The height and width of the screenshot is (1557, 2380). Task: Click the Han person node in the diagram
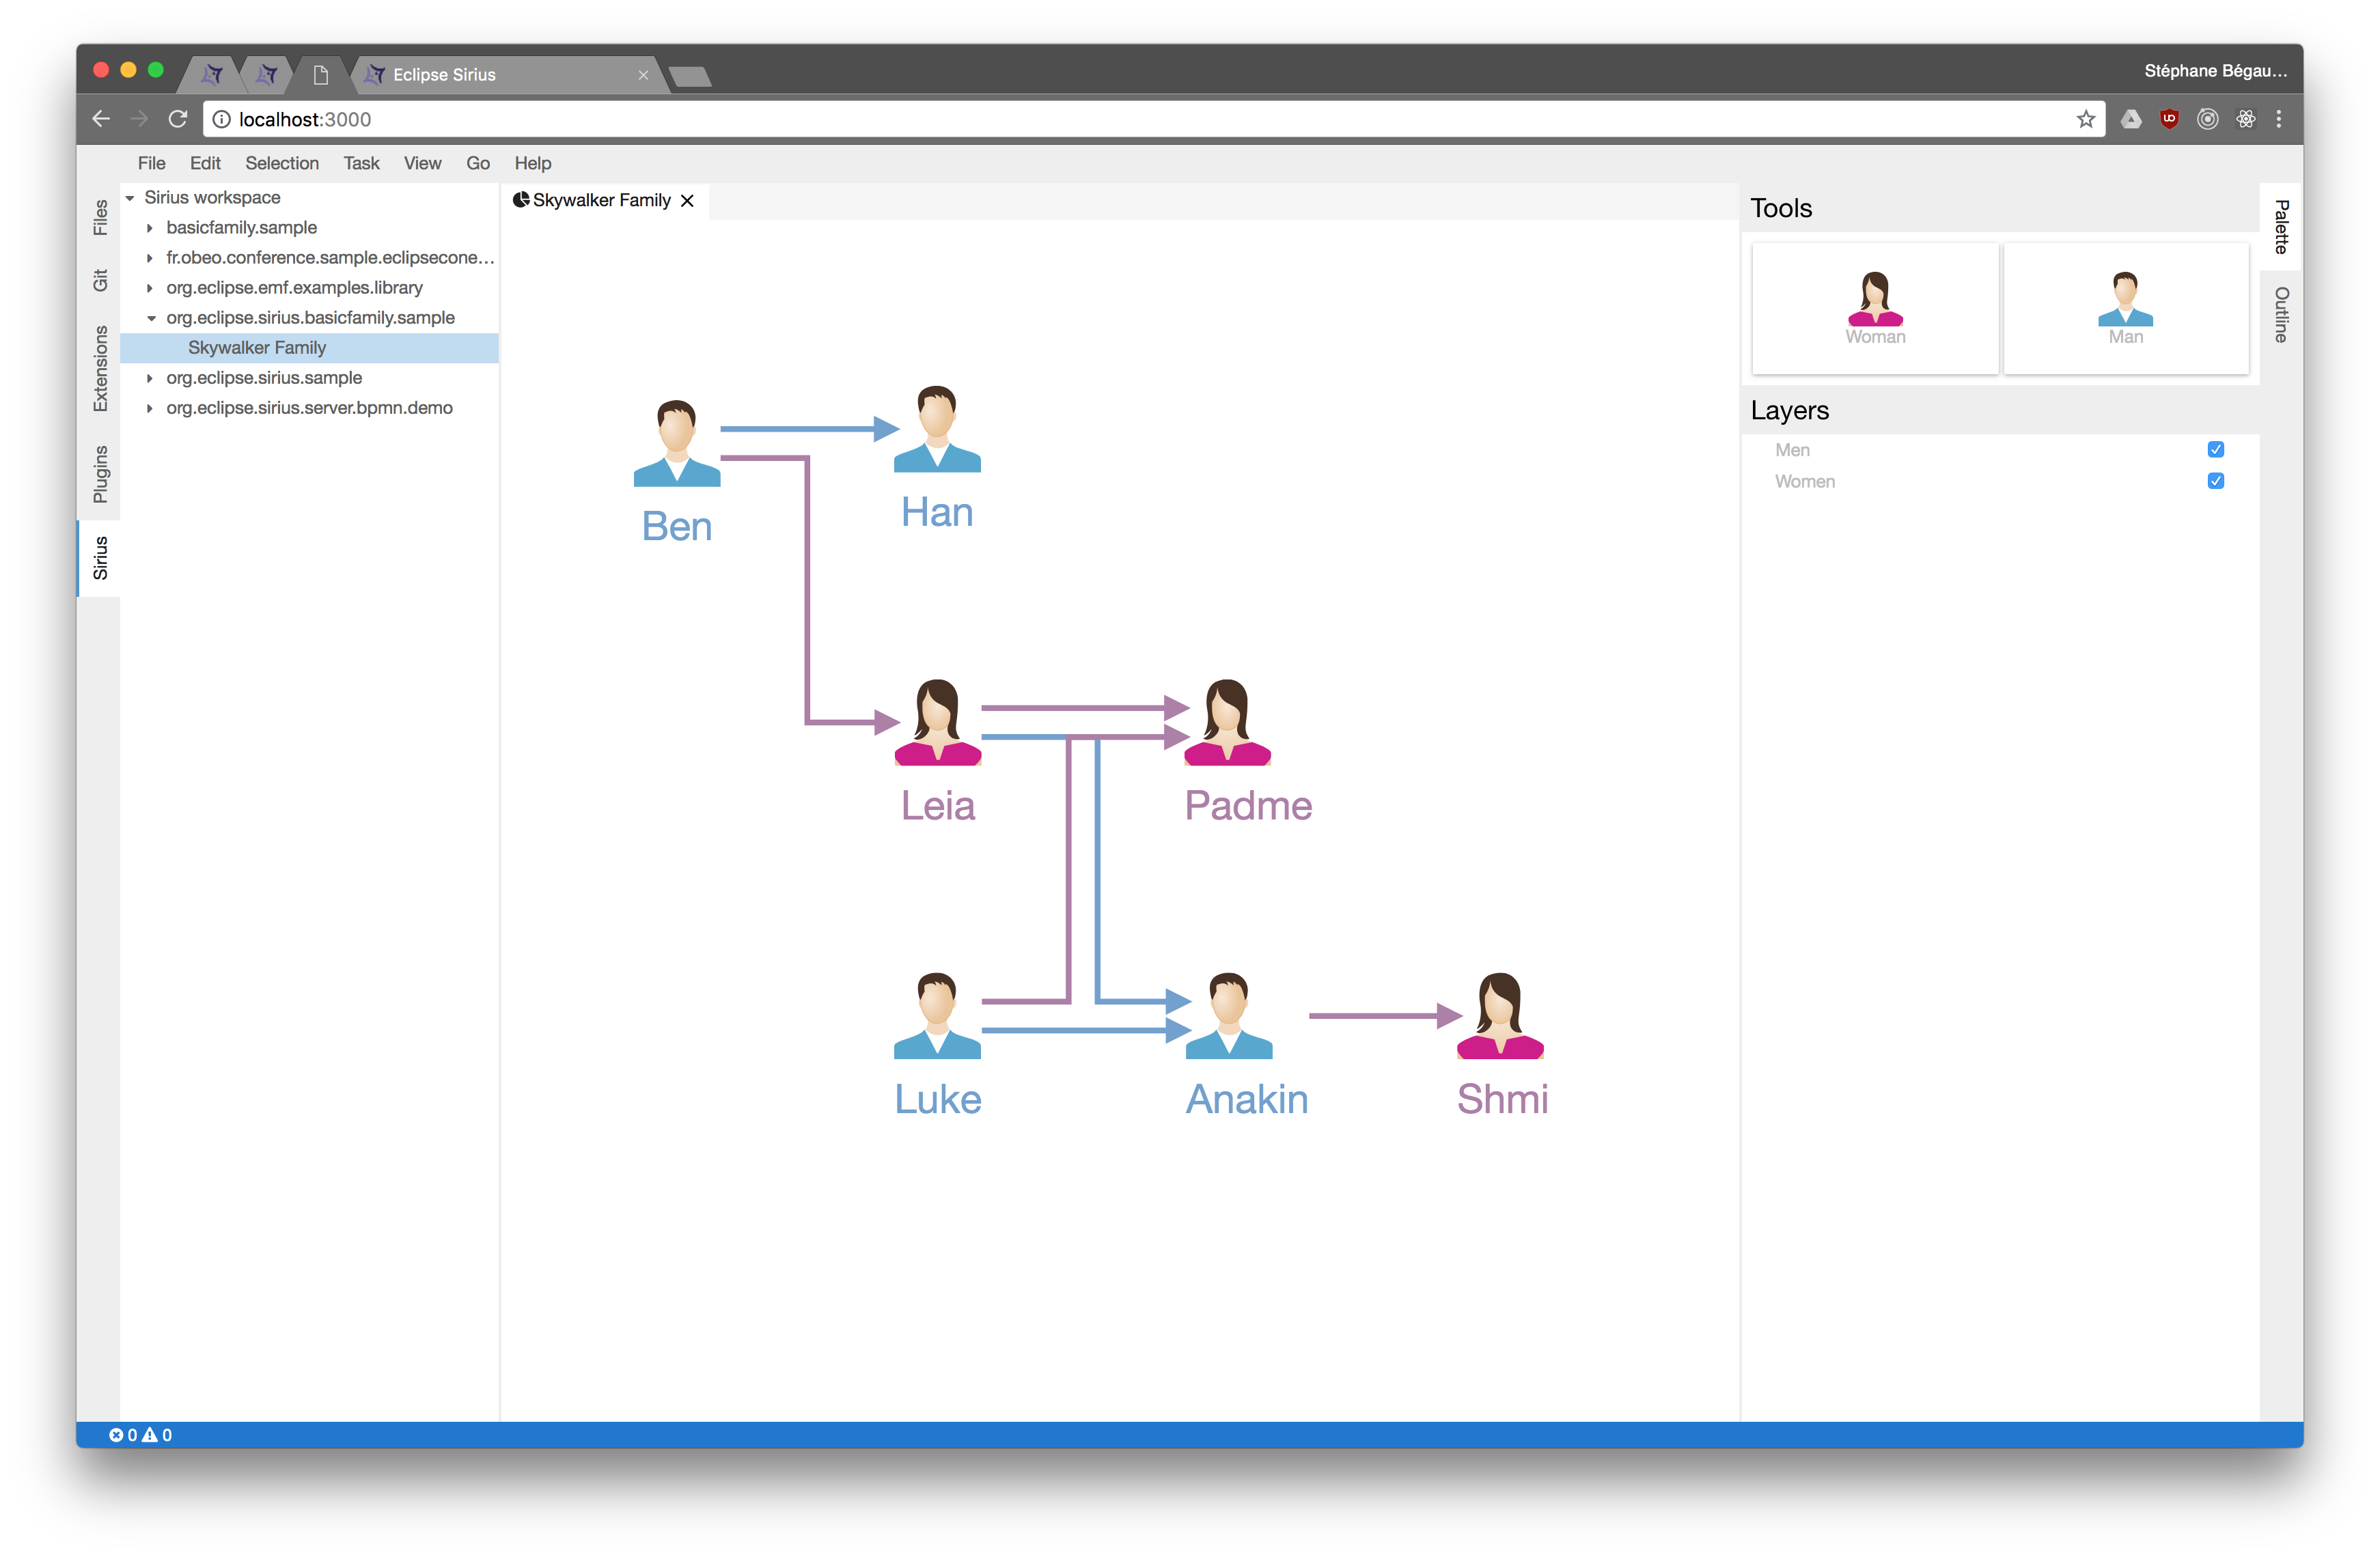[937, 429]
